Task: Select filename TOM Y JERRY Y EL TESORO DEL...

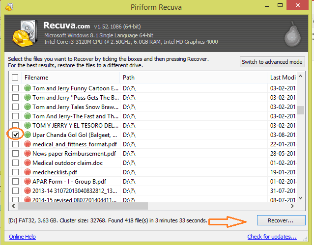Action: [x=75, y=126]
